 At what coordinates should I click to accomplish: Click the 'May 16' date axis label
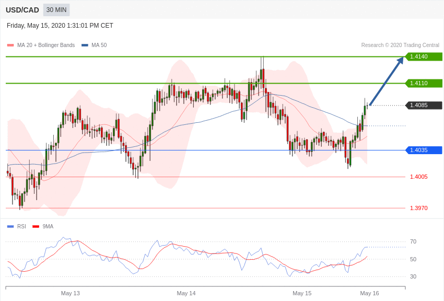(369, 293)
